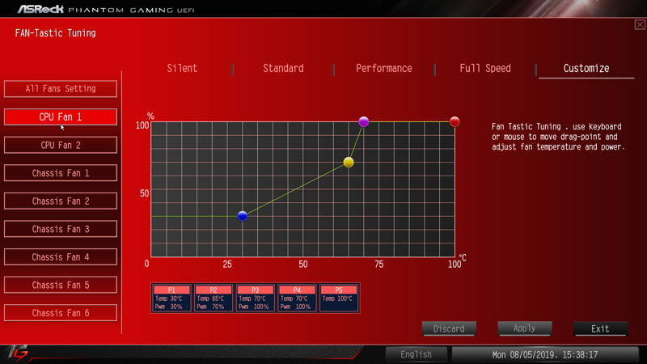Discard the fan curve changes
This screenshot has height=364, width=647.
449,329
